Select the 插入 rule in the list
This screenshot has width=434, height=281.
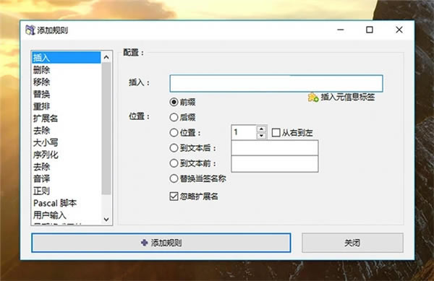66,58
